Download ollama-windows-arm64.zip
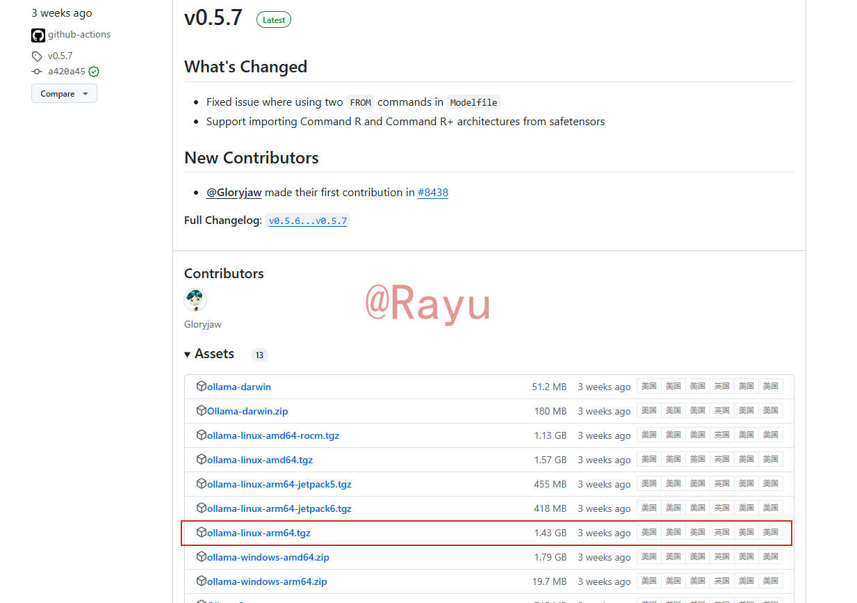The height and width of the screenshot is (603, 857). point(267,581)
